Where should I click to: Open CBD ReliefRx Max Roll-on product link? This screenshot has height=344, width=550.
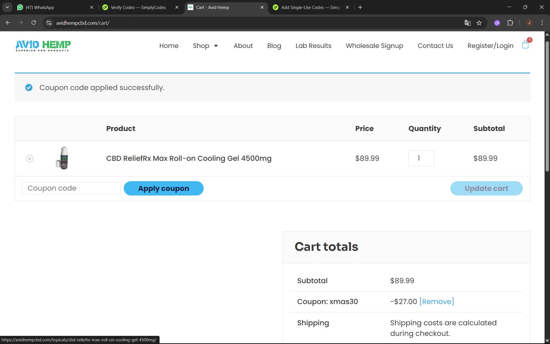(x=189, y=158)
